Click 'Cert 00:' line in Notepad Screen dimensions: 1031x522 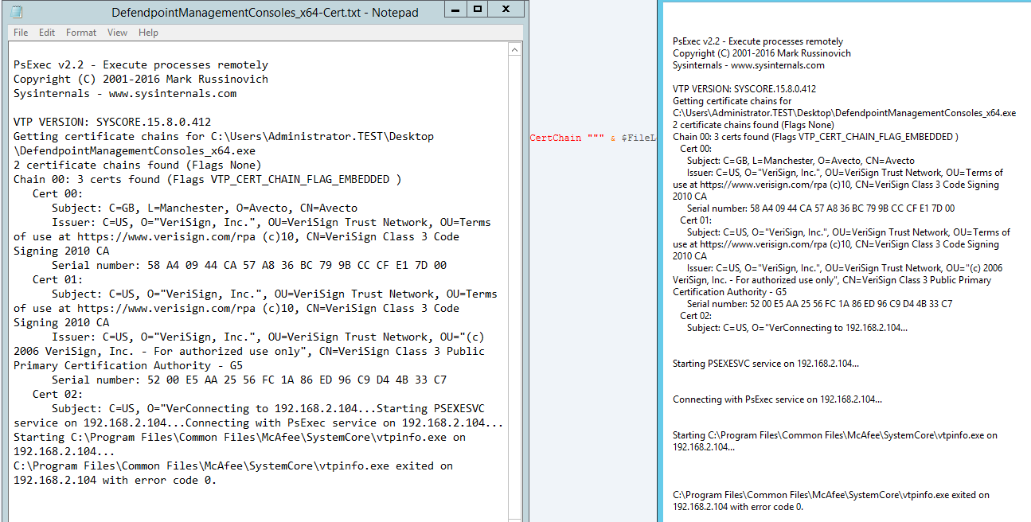click(57, 194)
